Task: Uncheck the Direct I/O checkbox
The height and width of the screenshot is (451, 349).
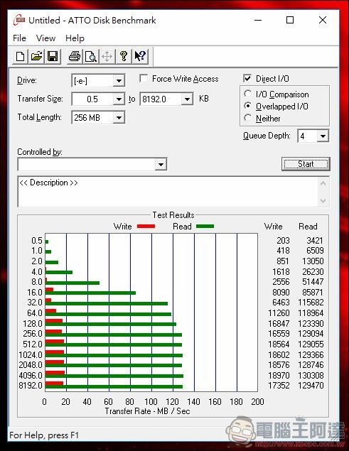Action: coord(247,79)
